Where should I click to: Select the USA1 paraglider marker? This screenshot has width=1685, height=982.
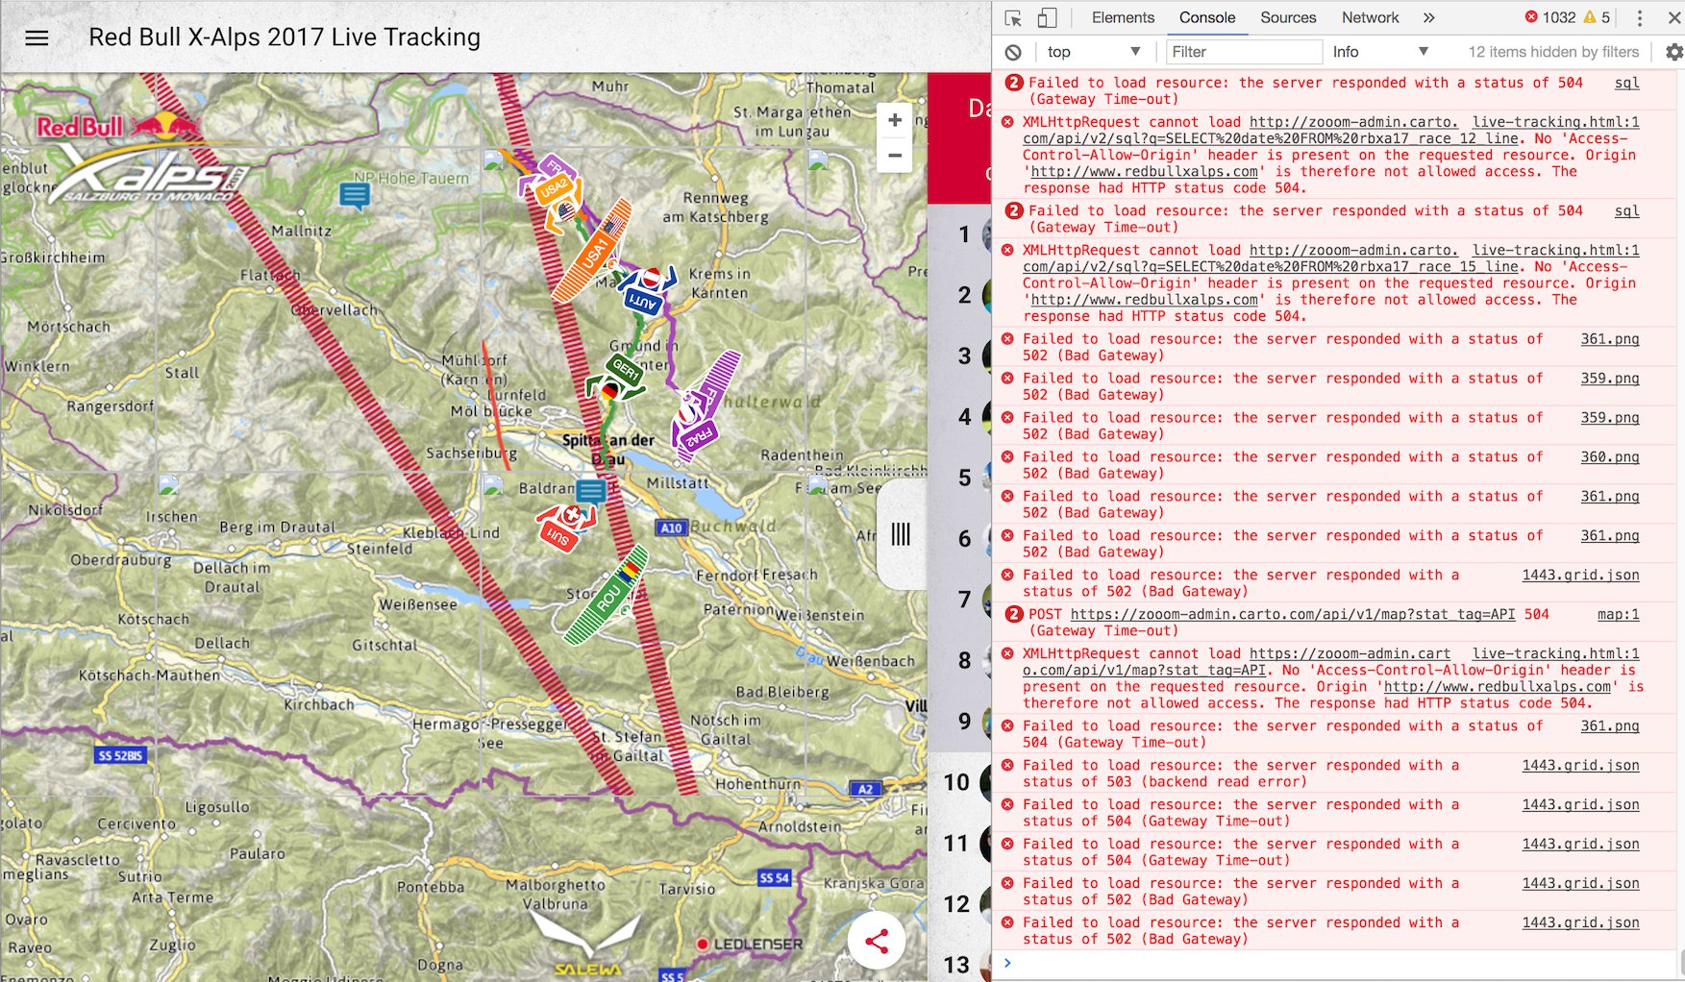coord(593,252)
